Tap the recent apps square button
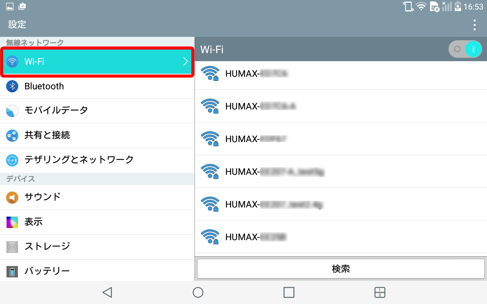The width and height of the screenshot is (487, 304). tap(289, 292)
